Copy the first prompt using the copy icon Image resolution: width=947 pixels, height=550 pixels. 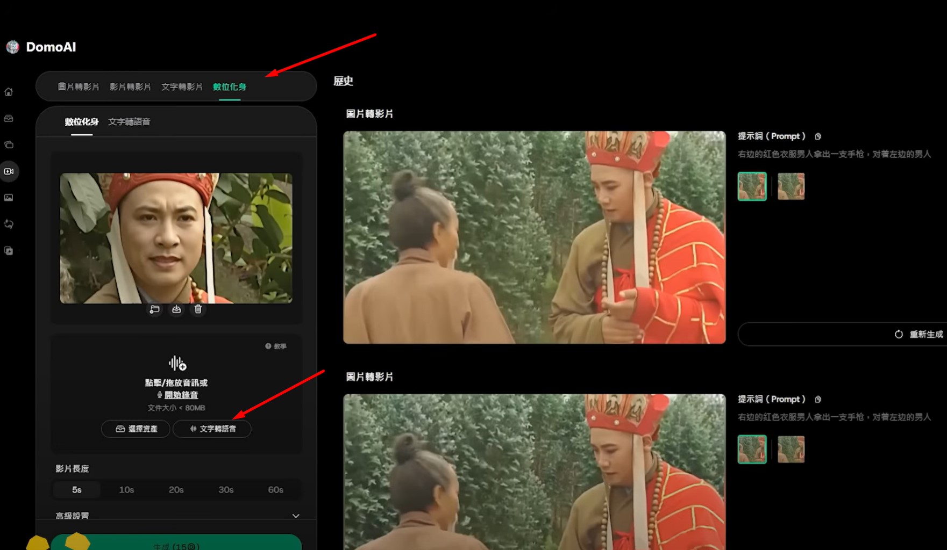818,136
